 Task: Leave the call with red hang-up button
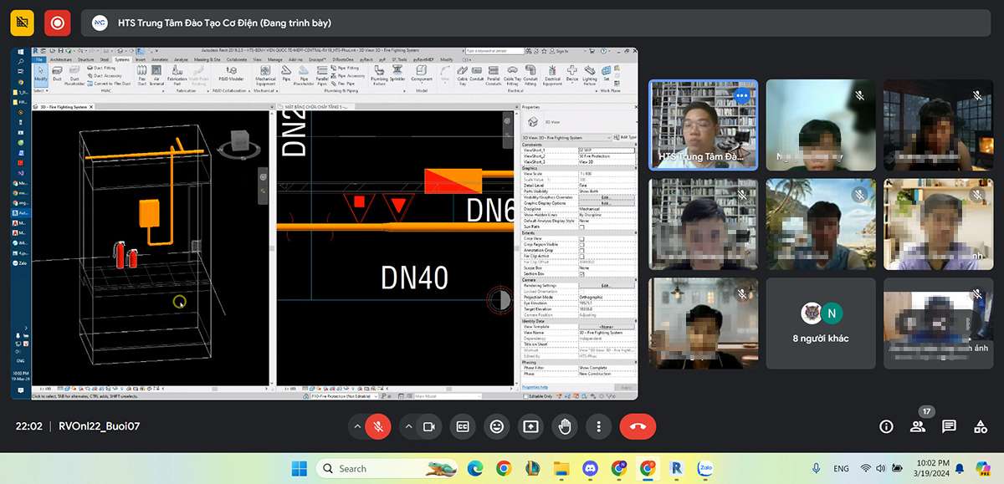coord(638,426)
